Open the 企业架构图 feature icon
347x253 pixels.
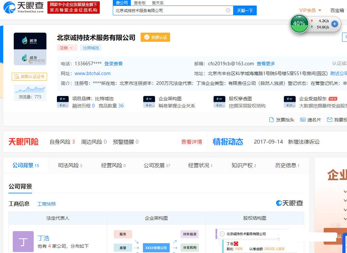pyautogui.click(x=149, y=102)
